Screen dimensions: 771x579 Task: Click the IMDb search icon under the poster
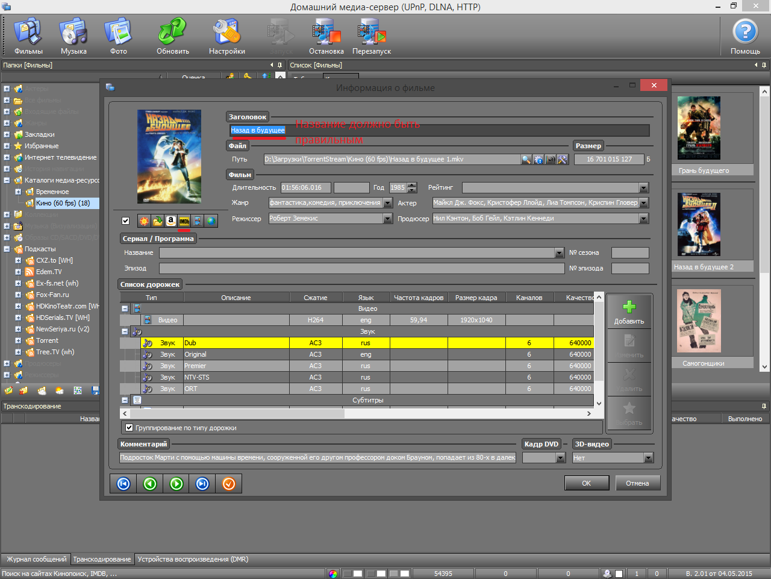pos(184,221)
